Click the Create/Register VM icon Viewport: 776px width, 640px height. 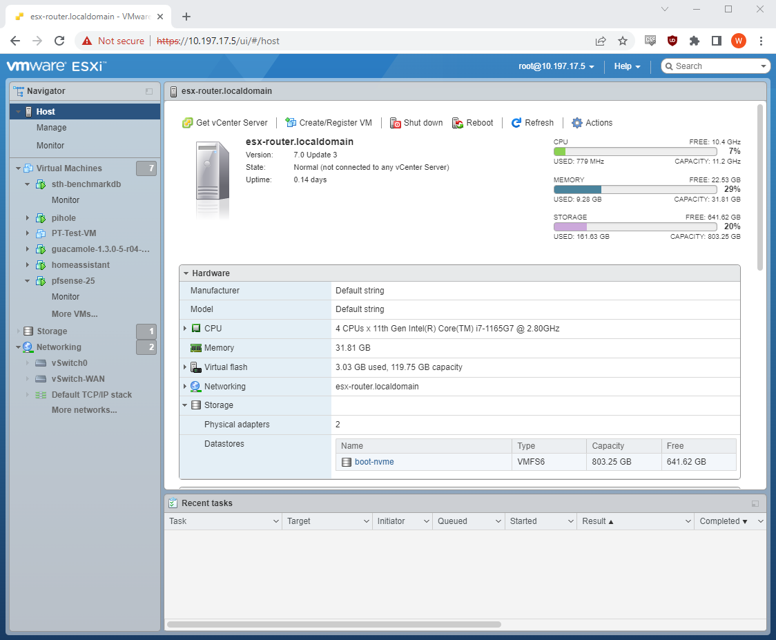pos(291,123)
